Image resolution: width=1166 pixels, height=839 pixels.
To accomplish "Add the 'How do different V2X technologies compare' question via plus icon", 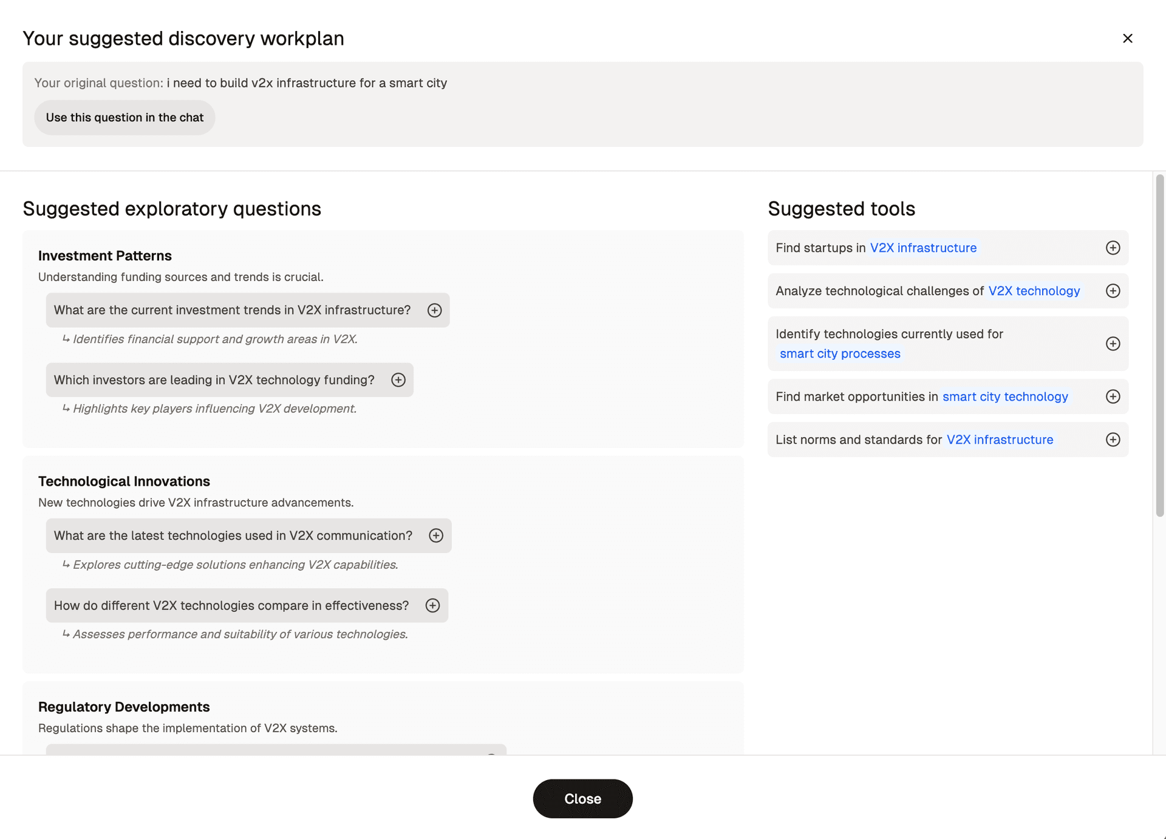I will coord(432,605).
